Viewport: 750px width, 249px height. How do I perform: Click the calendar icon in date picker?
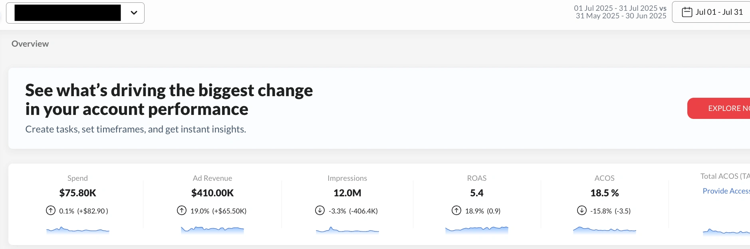click(x=687, y=12)
